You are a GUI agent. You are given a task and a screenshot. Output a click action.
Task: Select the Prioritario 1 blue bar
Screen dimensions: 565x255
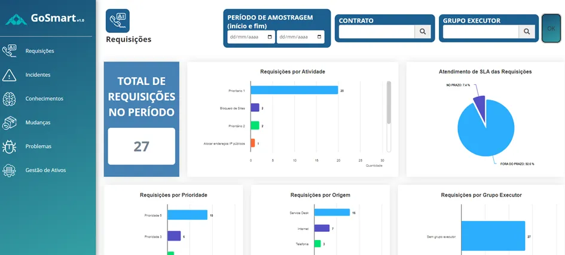pos(294,90)
